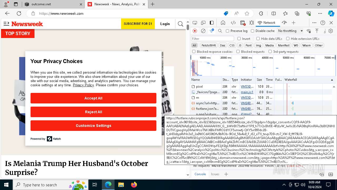Enable Disable cache checkbox

pyautogui.click(x=252, y=31)
